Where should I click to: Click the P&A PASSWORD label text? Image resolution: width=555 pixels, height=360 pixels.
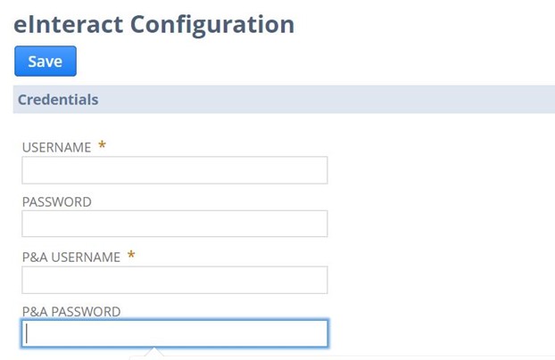coord(71,312)
